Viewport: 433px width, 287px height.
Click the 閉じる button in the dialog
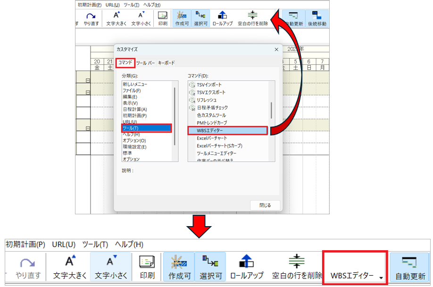coord(265,205)
